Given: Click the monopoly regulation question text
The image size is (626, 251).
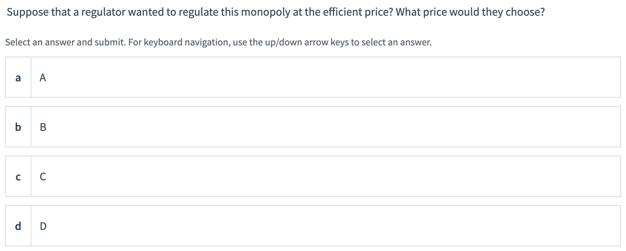Looking at the screenshot, I should (x=275, y=12).
